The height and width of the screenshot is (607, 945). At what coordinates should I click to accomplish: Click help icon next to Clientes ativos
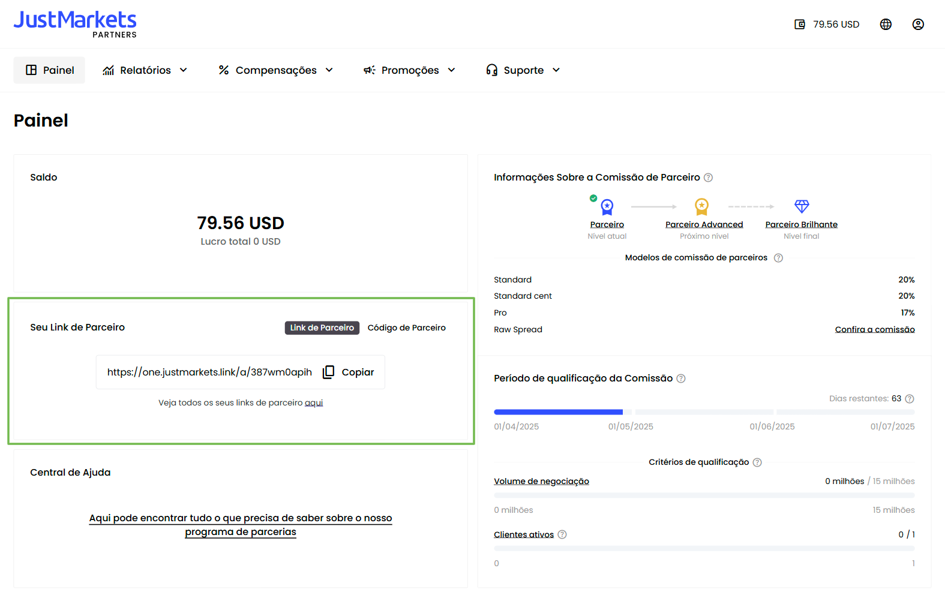[562, 534]
